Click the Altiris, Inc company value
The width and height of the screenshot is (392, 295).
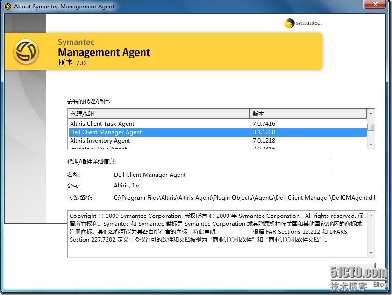[x=127, y=186]
